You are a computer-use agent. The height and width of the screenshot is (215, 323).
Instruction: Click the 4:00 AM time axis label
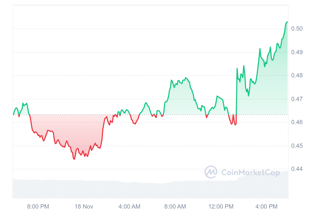point(129,206)
